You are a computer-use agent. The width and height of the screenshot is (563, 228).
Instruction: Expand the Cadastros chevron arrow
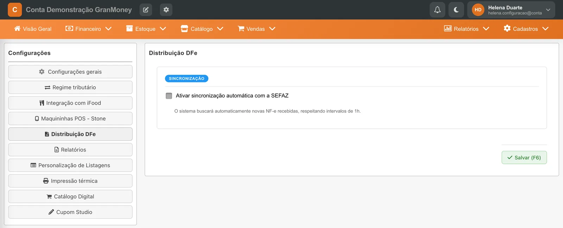click(545, 29)
